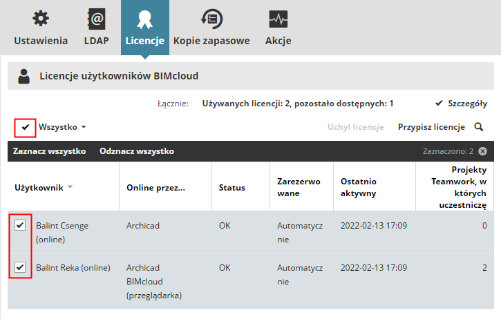Viewport: 501px width, 319px height.
Task: Open the select-all checkmark dropdown
Action: tap(26, 128)
